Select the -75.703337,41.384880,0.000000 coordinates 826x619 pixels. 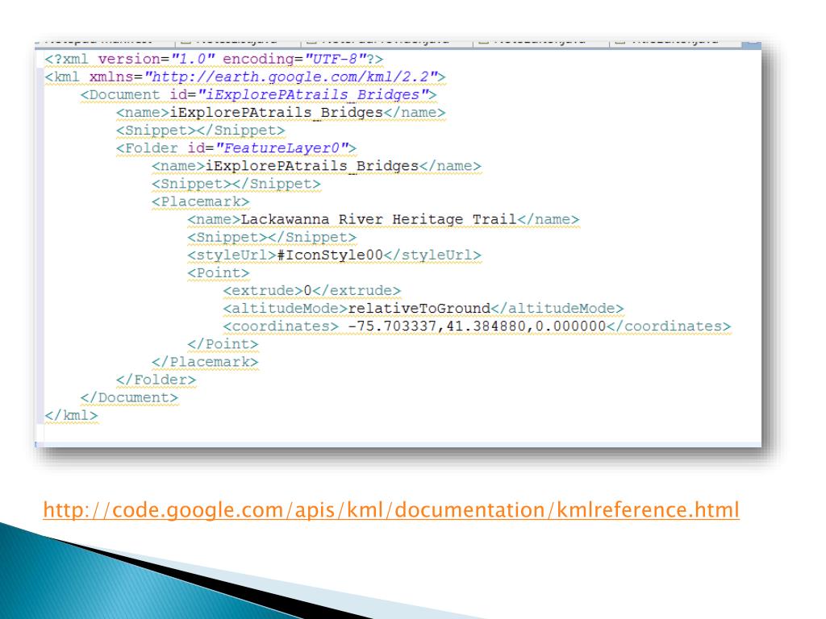pyautogui.click(x=478, y=326)
